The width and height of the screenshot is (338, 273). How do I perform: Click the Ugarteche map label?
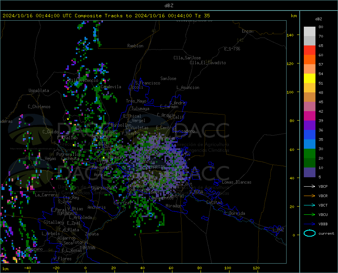(101, 188)
